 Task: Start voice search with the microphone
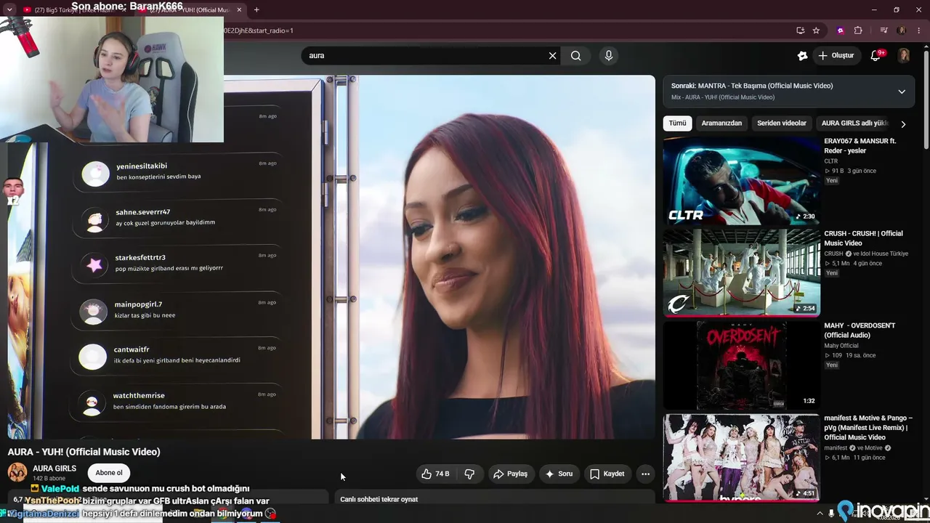coord(609,55)
